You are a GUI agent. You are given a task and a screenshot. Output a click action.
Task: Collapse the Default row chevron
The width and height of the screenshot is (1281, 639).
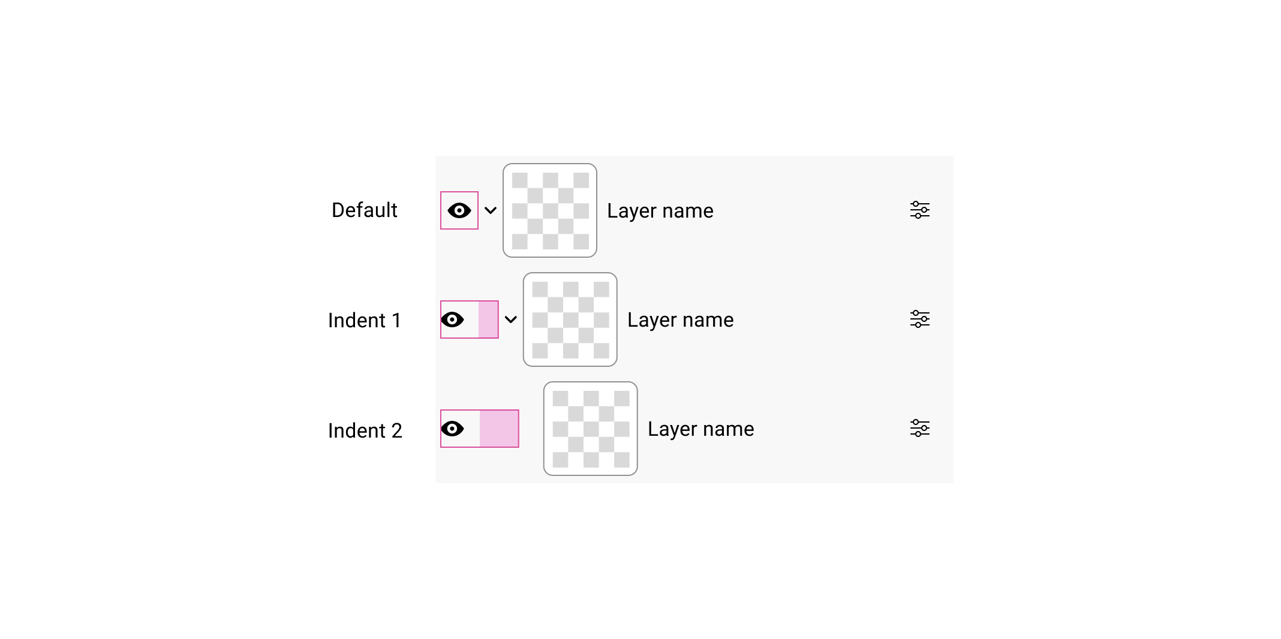click(491, 210)
